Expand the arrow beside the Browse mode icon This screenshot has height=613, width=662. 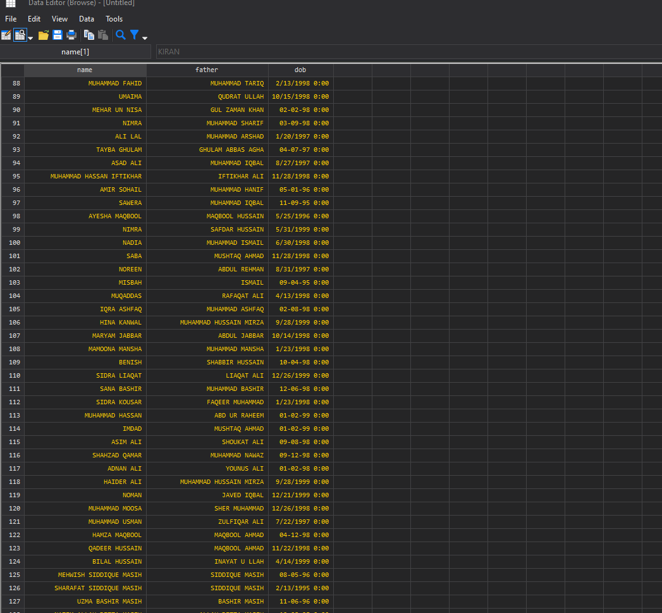coord(30,39)
